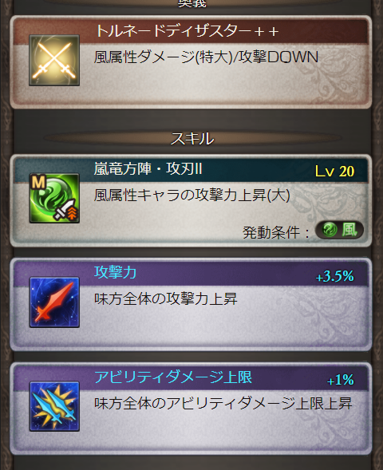
Task: Click the ability damage cap icon
Action: (54, 406)
